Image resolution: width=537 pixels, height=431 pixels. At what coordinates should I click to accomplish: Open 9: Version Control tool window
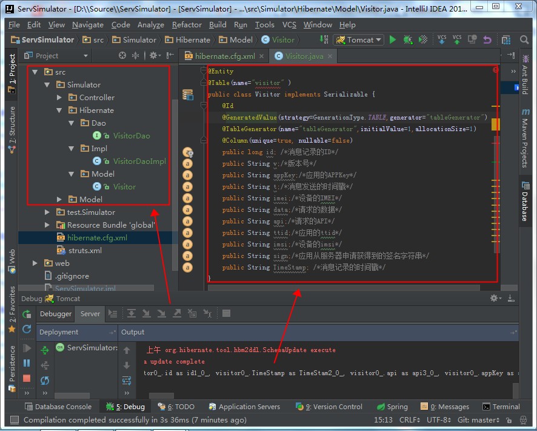click(x=329, y=407)
